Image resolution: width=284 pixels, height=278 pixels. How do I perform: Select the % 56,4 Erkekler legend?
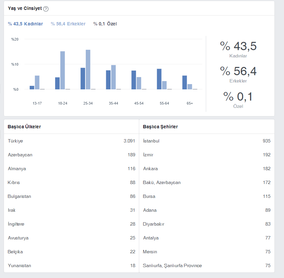[x=68, y=24]
